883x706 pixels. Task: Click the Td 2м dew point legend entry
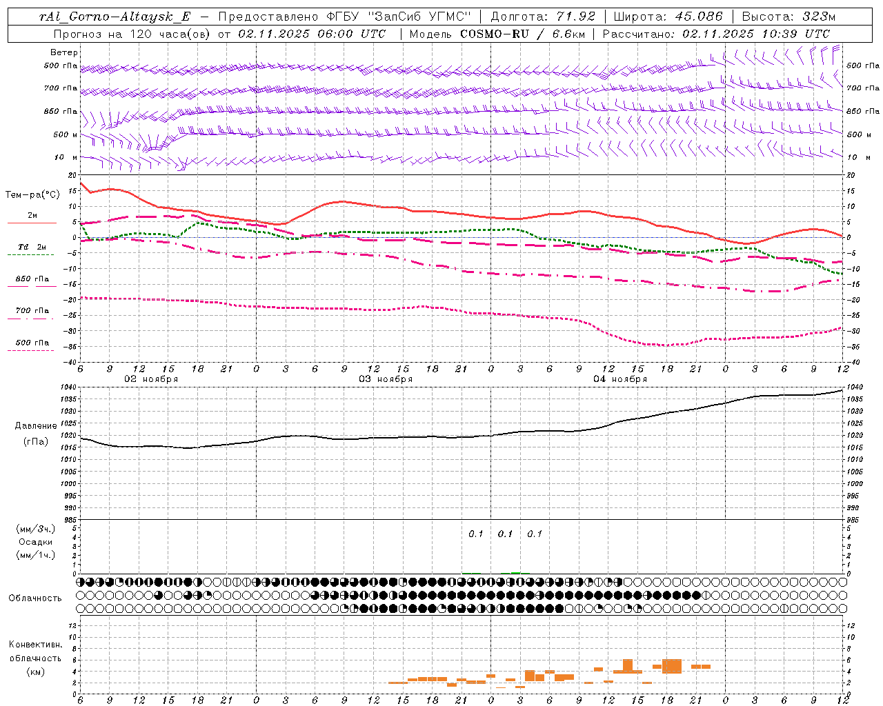32,247
